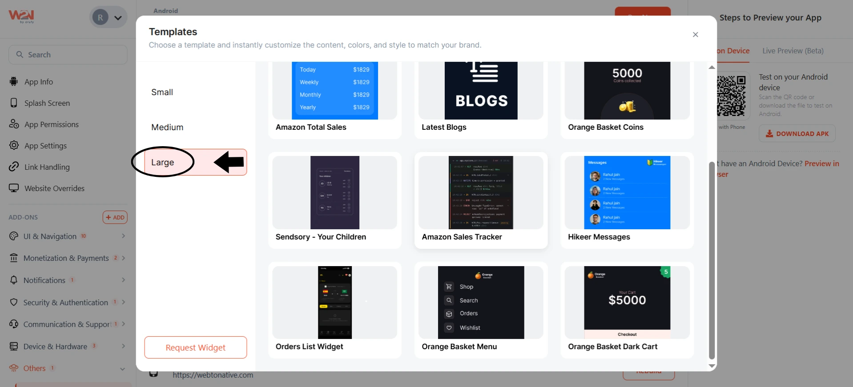Switch to the Live Preview (Beta) tab
This screenshot has height=387, width=853.
[x=793, y=51]
